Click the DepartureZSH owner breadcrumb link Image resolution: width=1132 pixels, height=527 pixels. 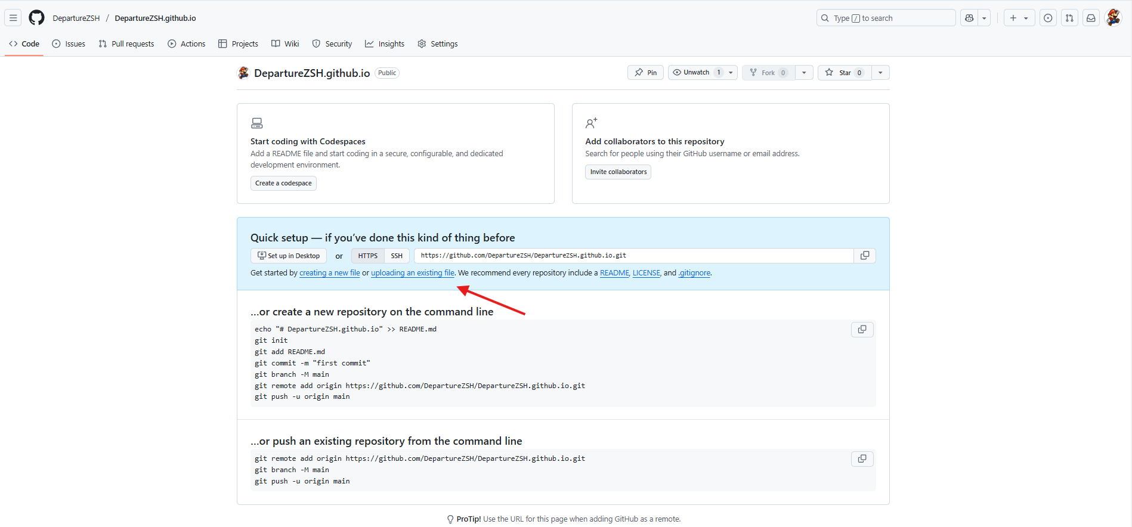click(76, 18)
